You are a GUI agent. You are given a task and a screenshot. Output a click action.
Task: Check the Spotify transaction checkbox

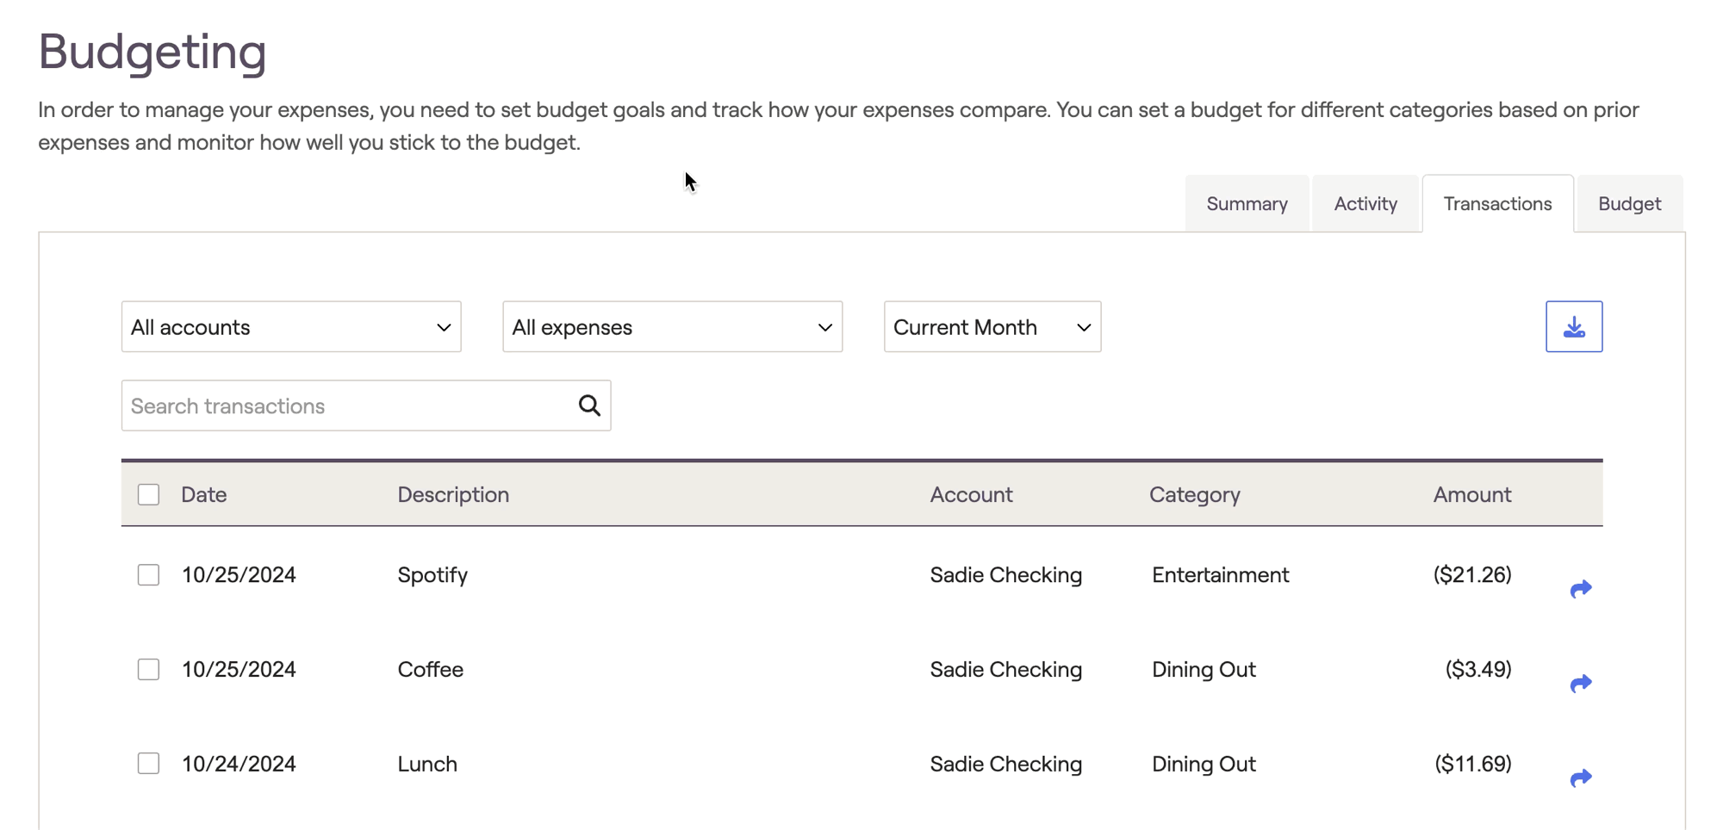point(148,574)
